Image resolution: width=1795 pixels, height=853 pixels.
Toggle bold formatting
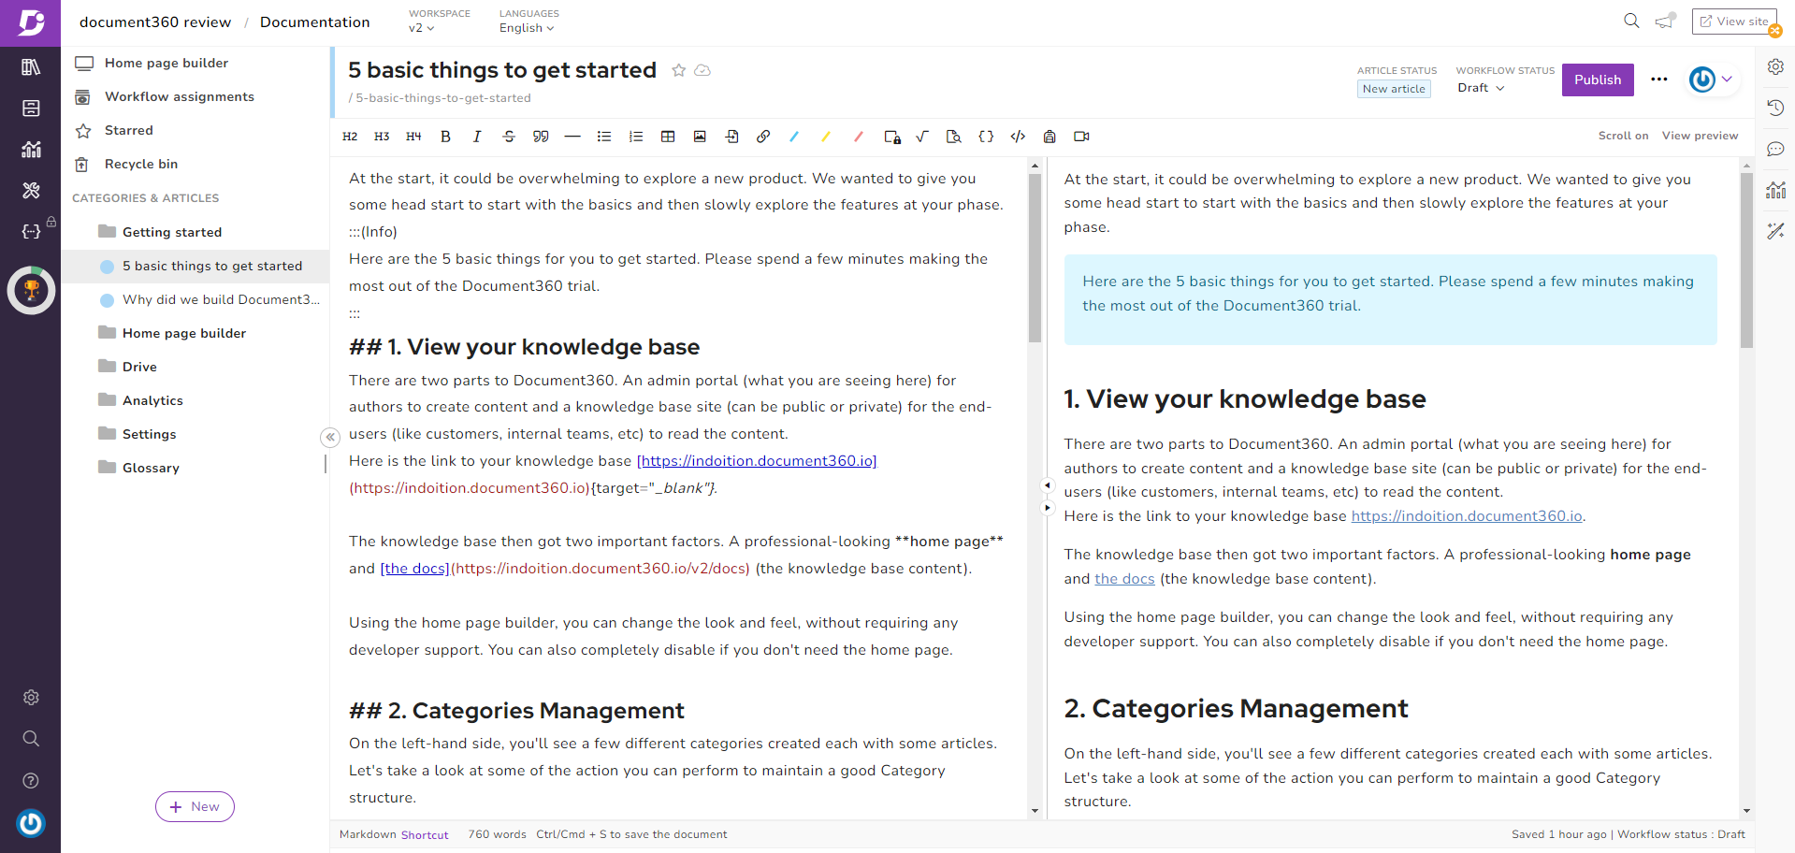pyautogui.click(x=445, y=137)
